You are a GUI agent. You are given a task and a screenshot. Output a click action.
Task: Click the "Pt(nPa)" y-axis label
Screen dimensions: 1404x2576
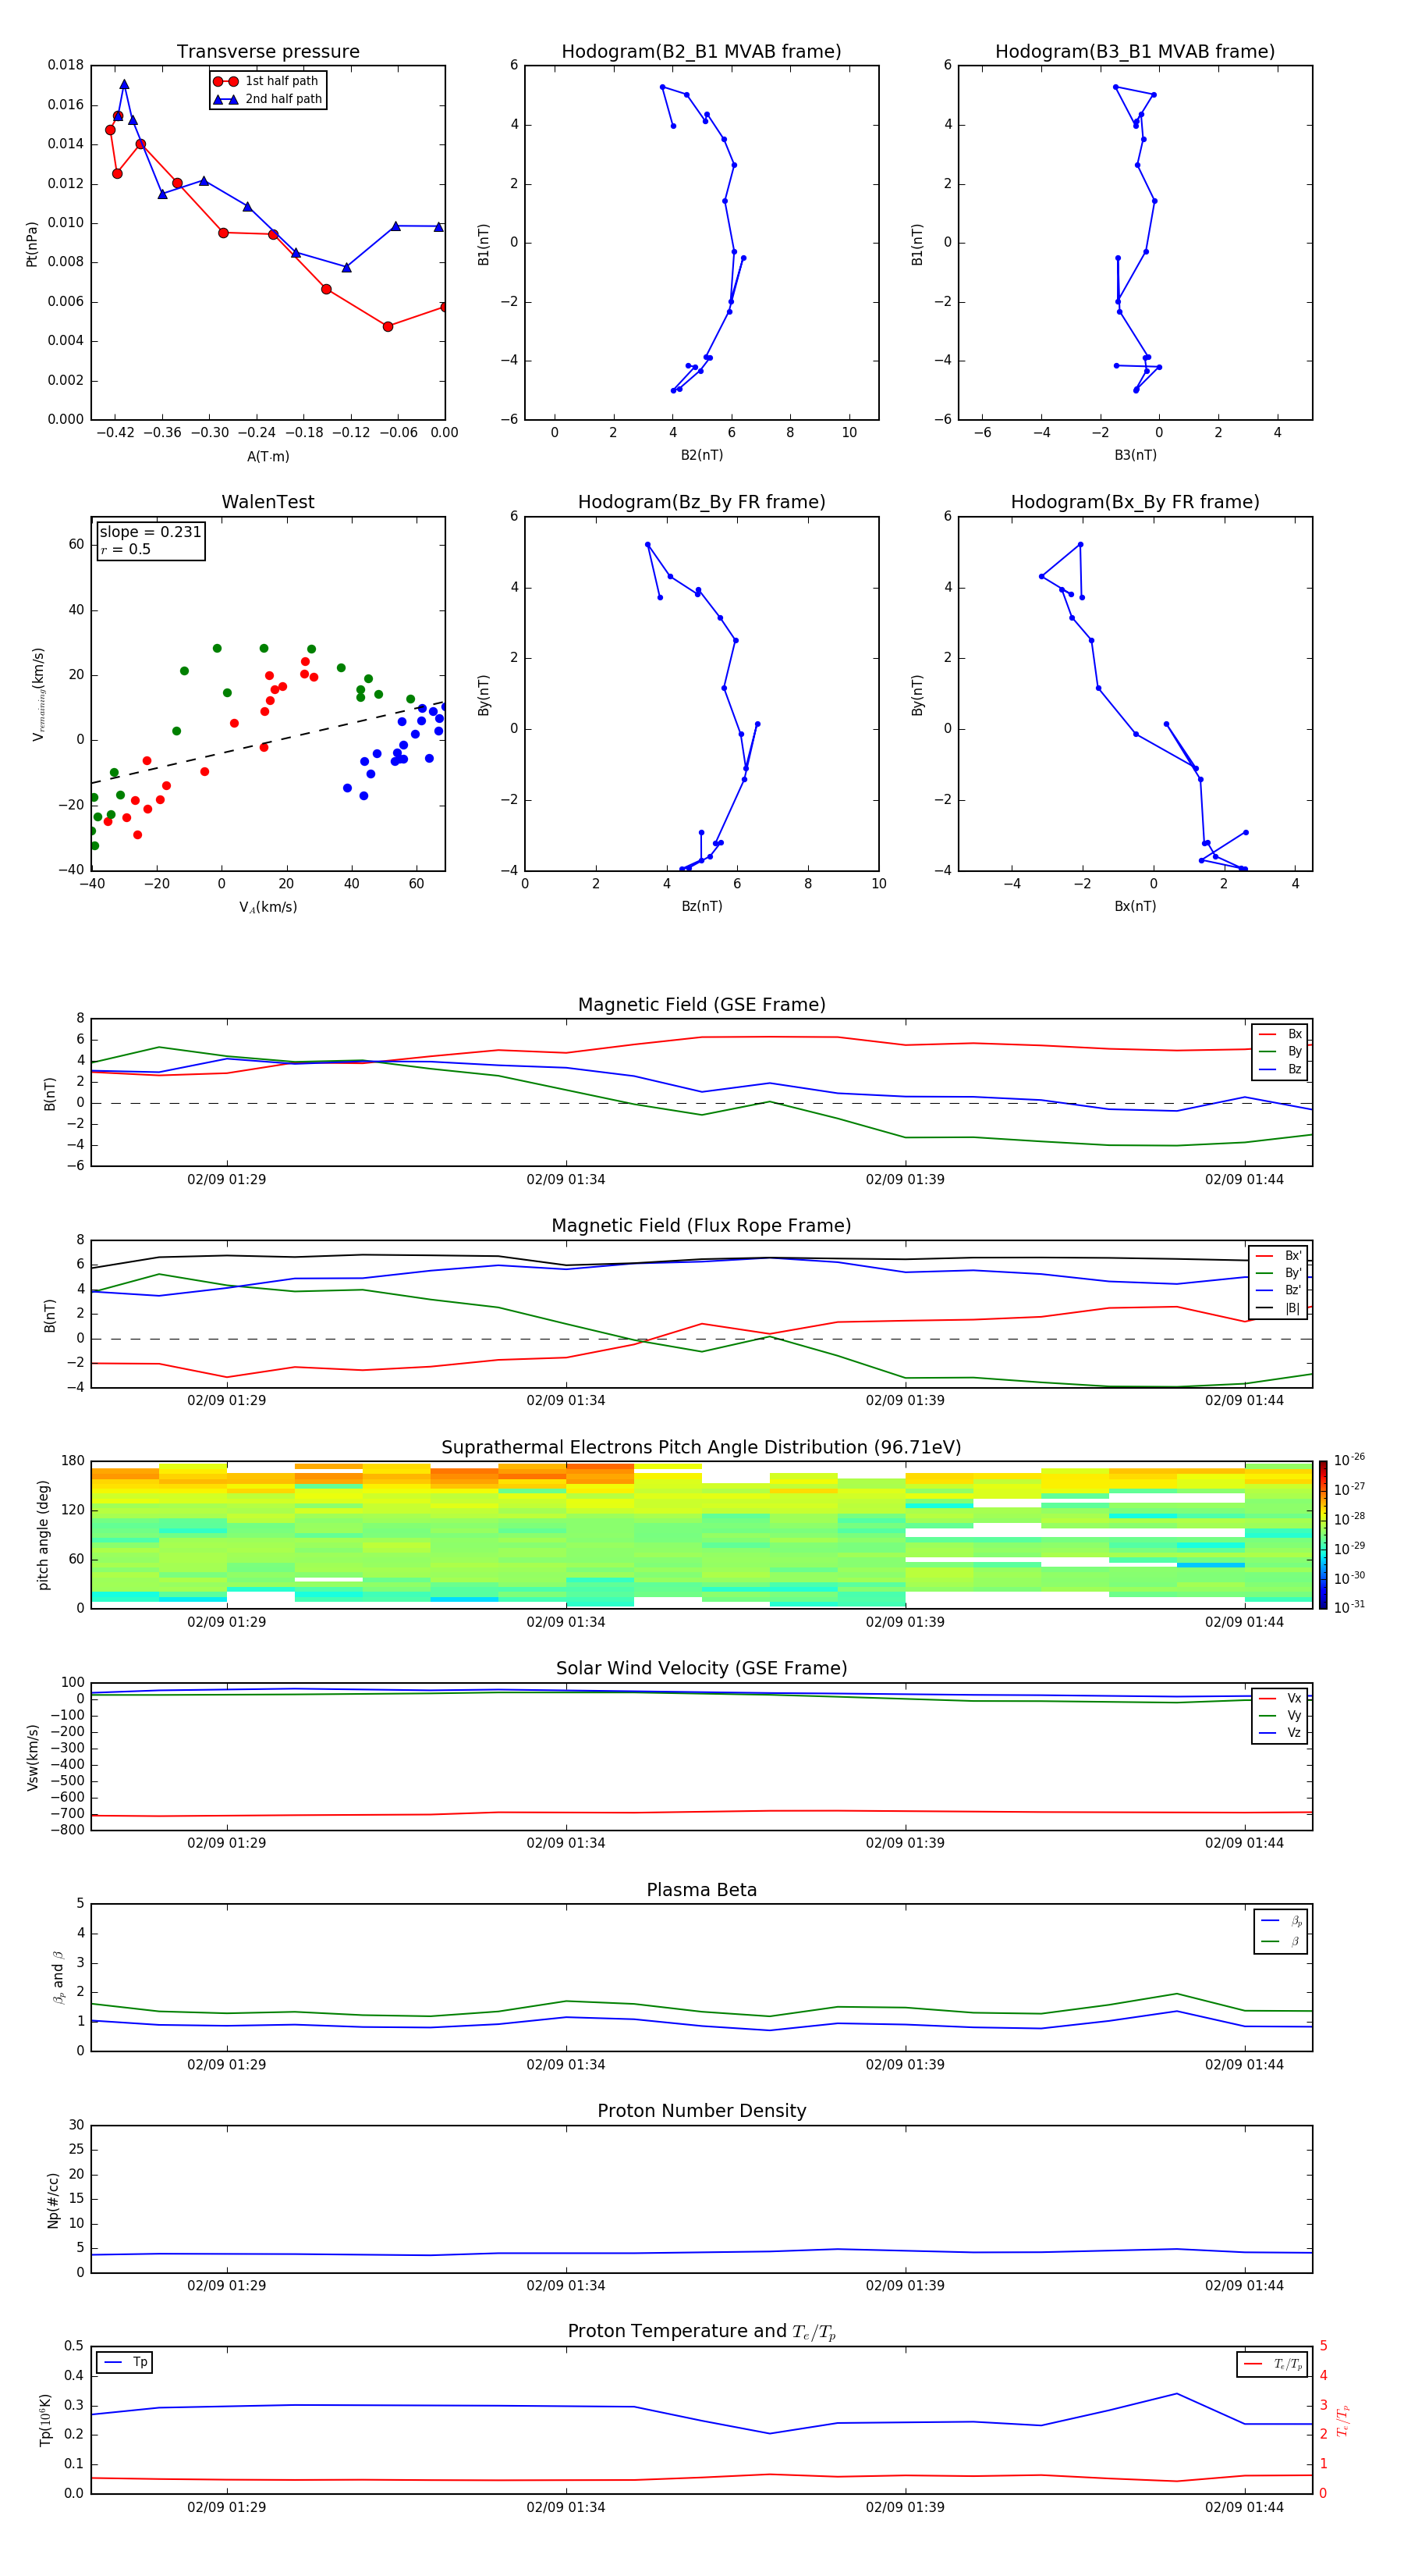click(x=31, y=243)
